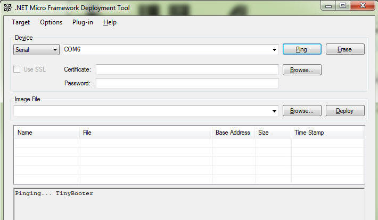This screenshot has width=378, height=220.
Task: Sort by the Name column header
Action: click(x=47, y=133)
